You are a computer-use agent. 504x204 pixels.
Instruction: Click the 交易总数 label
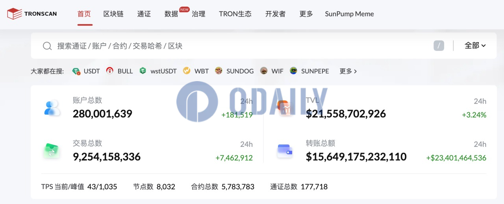pos(87,143)
